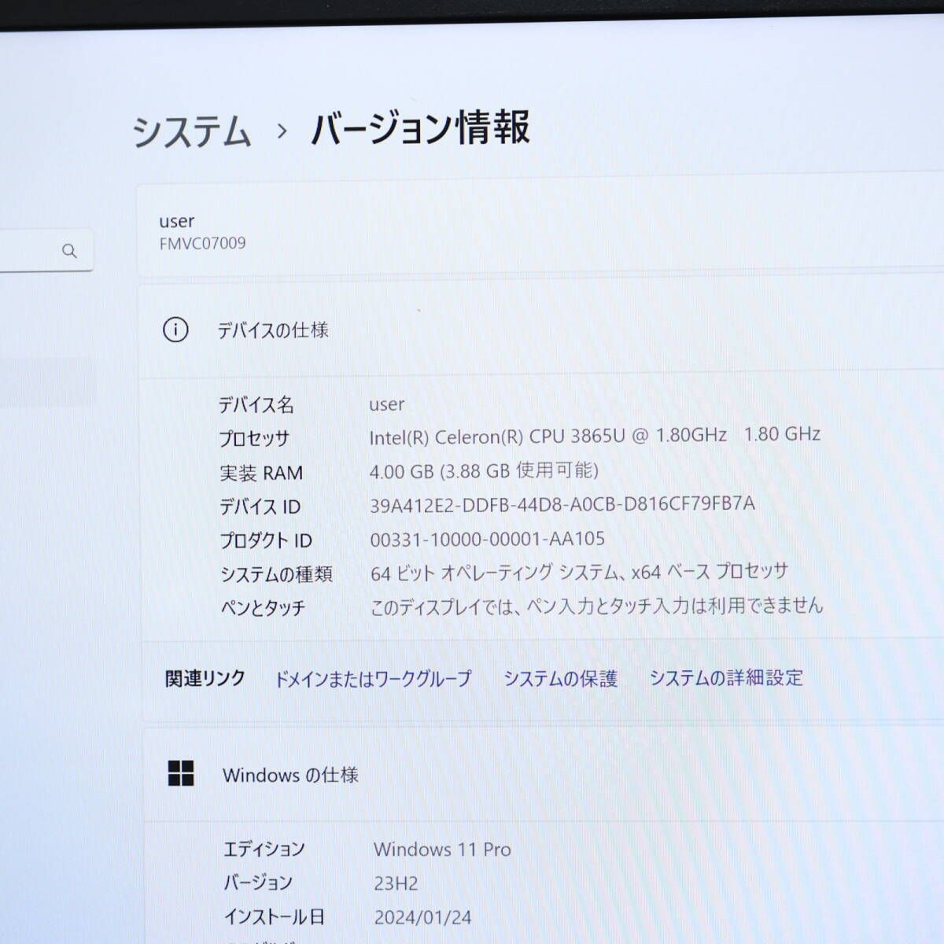
Task: Open ドメインまたはワークグループ link
Action: click(x=373, y=678)
